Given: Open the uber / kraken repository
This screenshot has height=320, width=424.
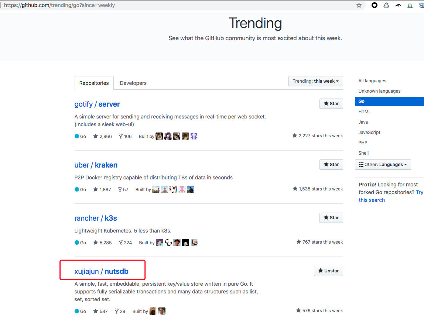Looking at the screenshot, I should tap(96, 165).
